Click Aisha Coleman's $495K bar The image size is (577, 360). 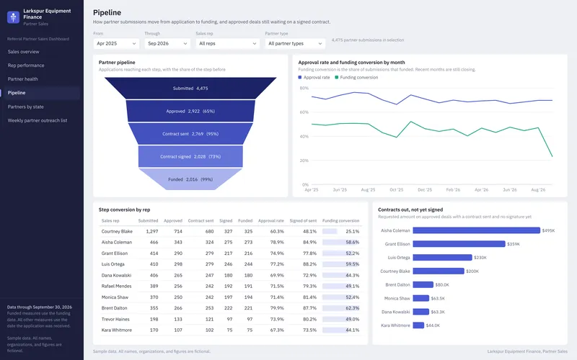tap(477, 230)
